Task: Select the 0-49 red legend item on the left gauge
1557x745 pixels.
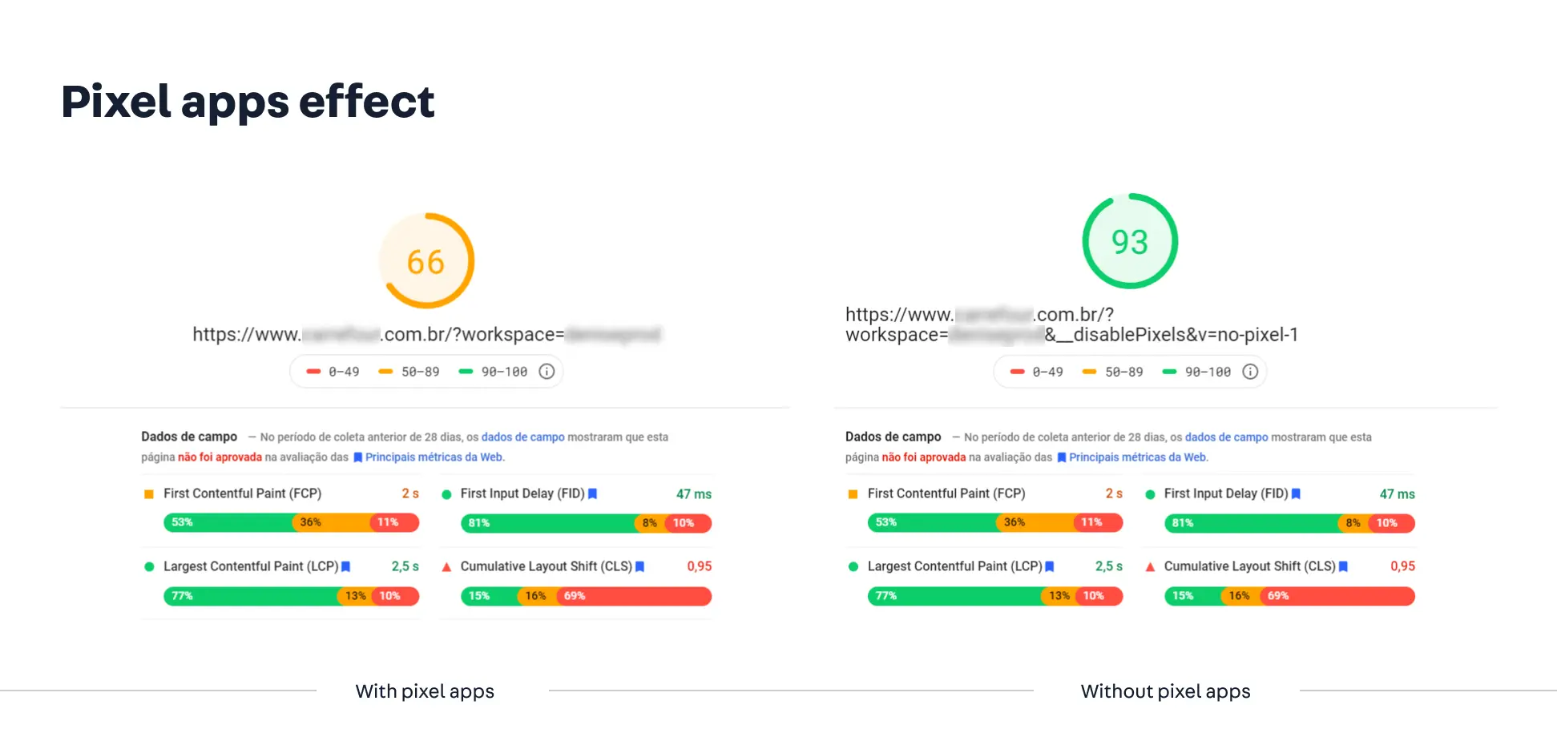Action: click(330, 371)
